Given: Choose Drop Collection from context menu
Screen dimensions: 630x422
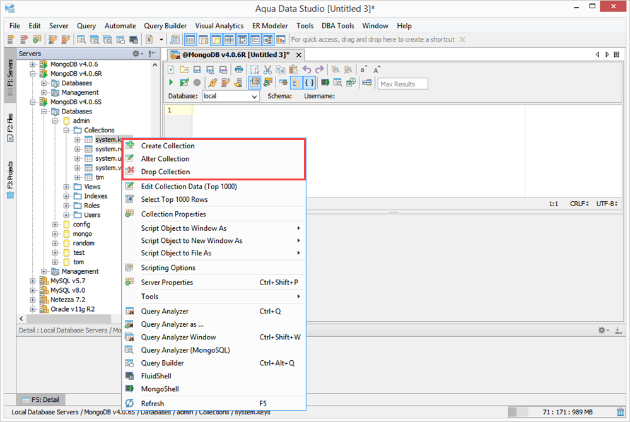Looking at the screenshot, I should tap(214, 172).
